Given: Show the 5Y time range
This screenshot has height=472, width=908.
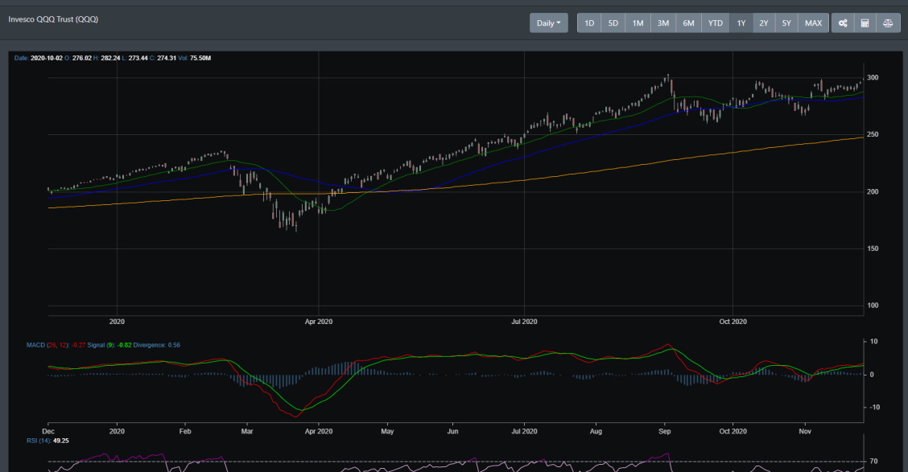Looking at the screenshot, I should (x=786, y=23).
